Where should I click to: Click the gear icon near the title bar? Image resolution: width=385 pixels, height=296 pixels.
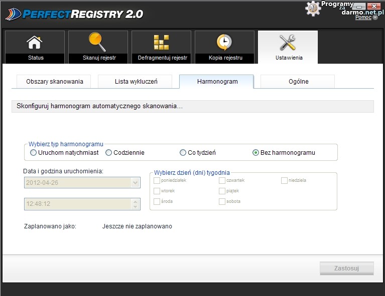tap(313, 8)
